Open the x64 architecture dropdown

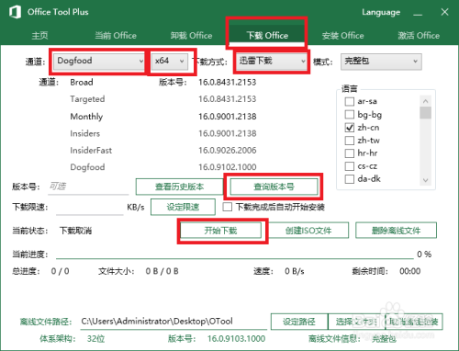click(170, 61)
